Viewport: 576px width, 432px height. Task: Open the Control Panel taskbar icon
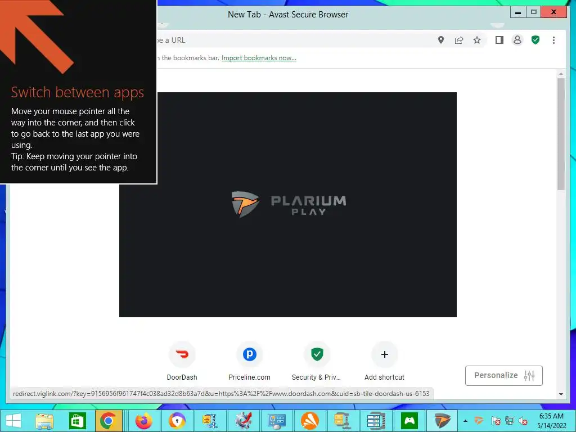click(x=276, y=421)
